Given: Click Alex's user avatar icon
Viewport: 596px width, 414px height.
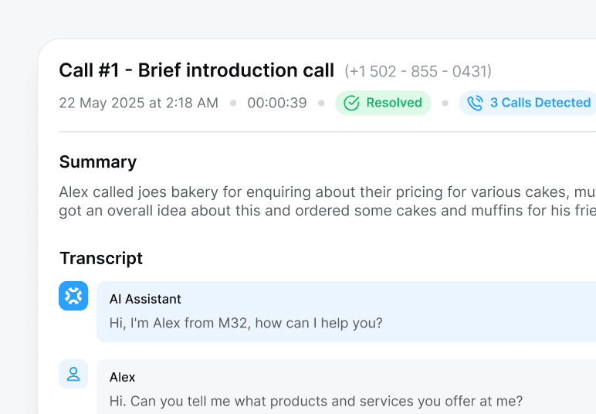Looking at the screenshot, I should click(73, 374).
